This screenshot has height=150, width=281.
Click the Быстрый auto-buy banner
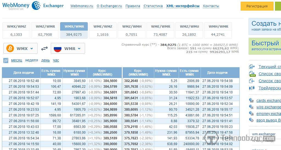(265, 46)
